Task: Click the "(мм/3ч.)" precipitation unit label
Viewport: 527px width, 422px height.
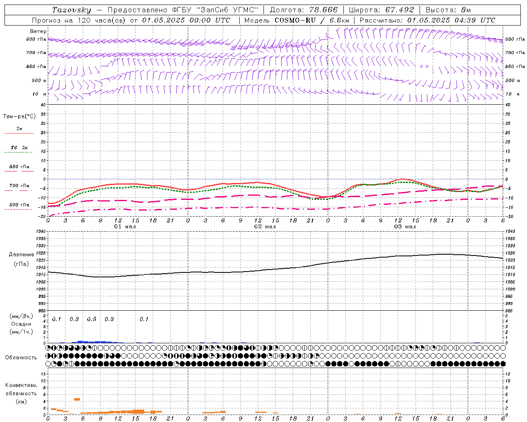Action: point(21,316)
